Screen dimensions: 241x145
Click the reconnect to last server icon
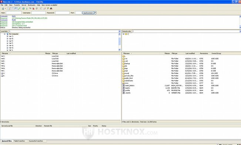pyautogui.click(x=37, y=9)
